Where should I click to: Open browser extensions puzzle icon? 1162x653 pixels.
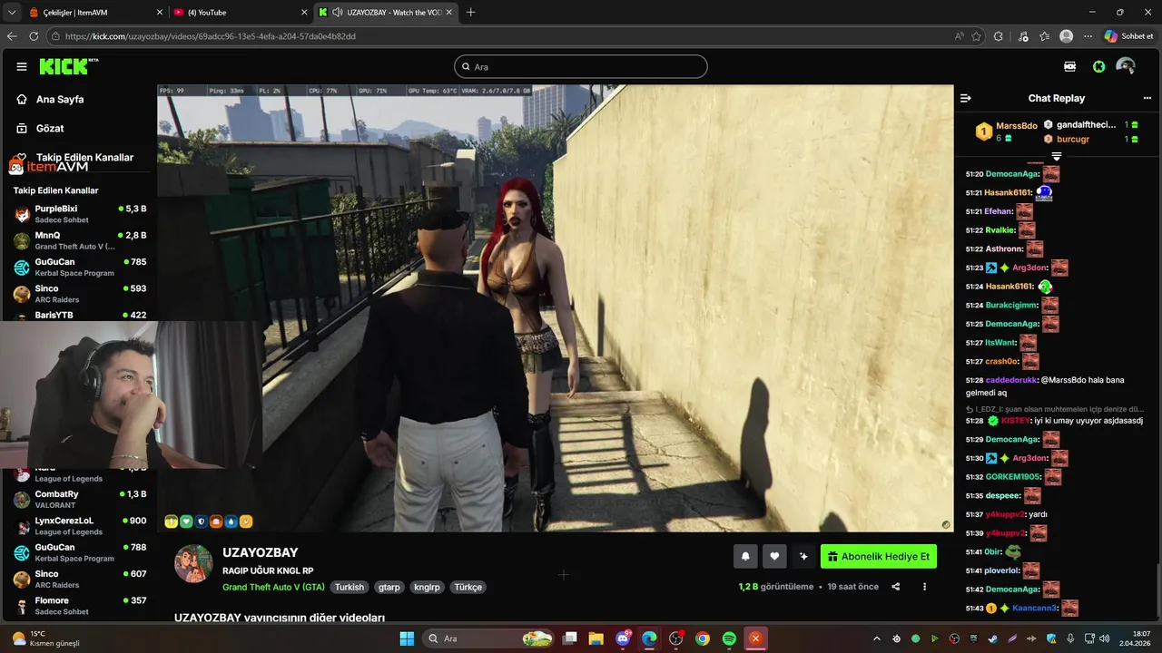999,36
